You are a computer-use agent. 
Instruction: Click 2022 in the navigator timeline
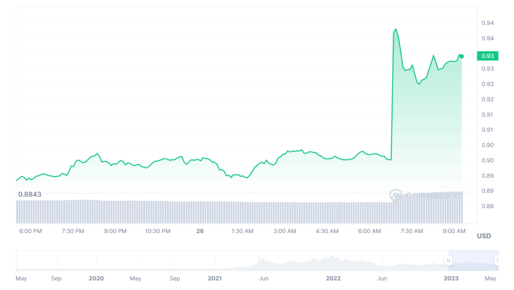click(x=333, y=278)
